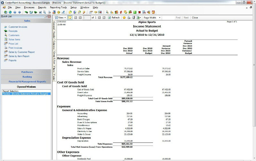256x161 pixels.
Task: Close the Quick List panel
Action: [49, 16]
